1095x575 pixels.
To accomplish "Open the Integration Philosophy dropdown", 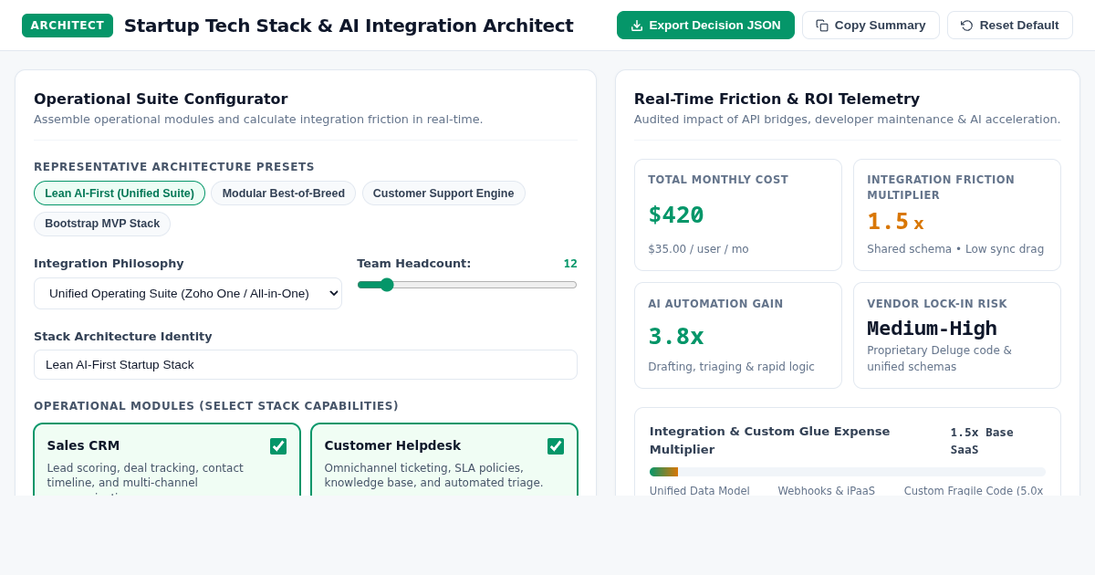I will [x=188, y=293].
